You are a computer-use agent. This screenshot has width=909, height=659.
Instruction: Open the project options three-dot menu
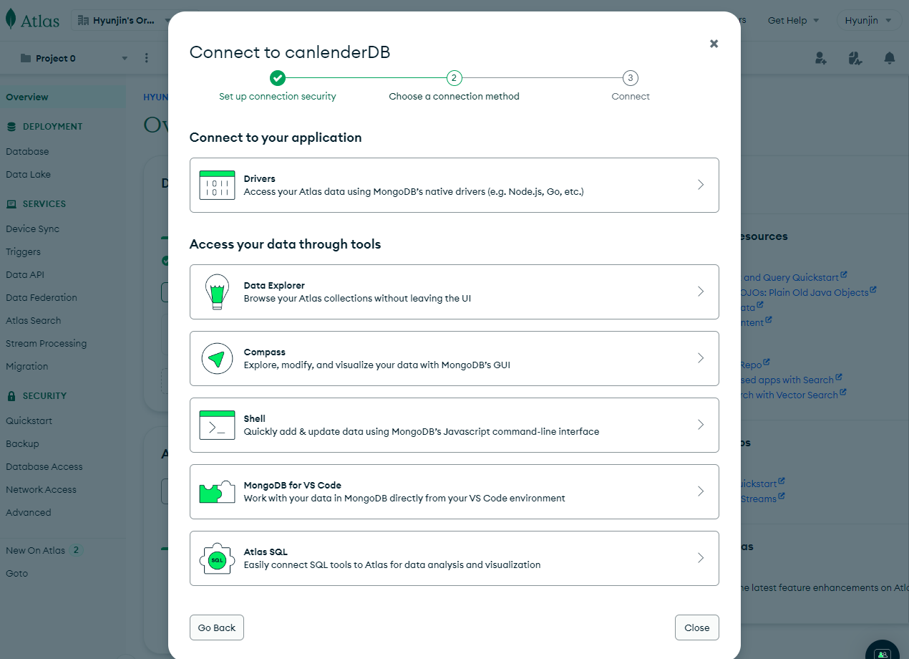pyautogui.click(x=147, y=58)
